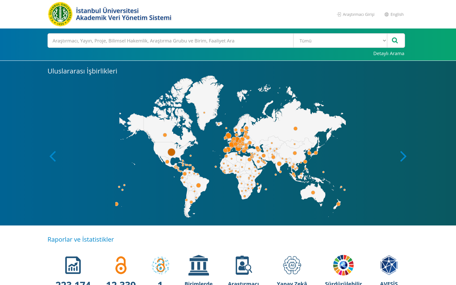Image resolution: width=456 pixels, height=285 pixels.
Task: Open the Sürdürülebilir colorful SDG wheel icon
Action: [343, 265]
